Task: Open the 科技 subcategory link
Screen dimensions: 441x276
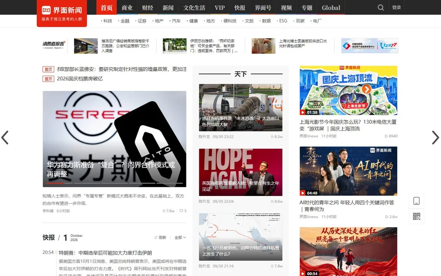Action: [107, 21]
